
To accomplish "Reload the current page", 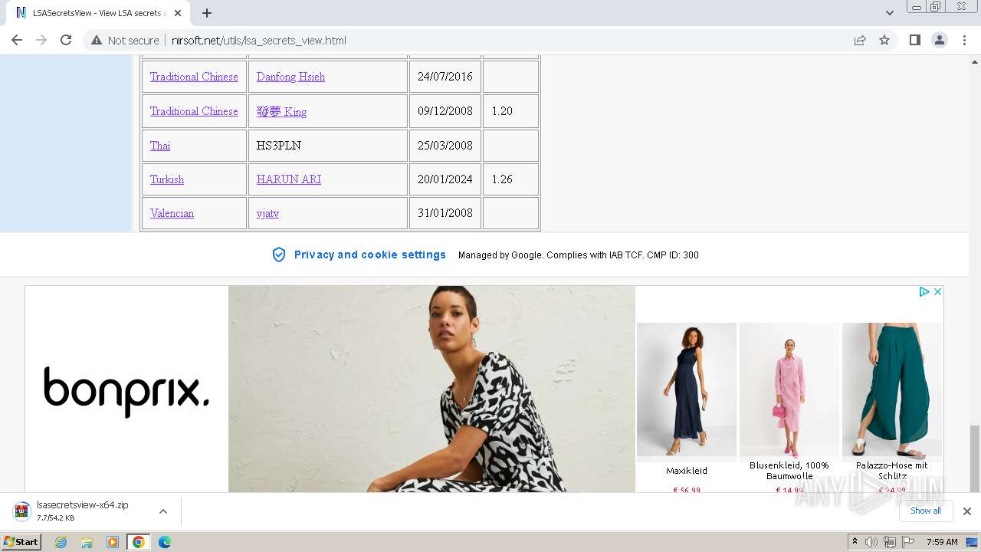I will pos(66,40).
